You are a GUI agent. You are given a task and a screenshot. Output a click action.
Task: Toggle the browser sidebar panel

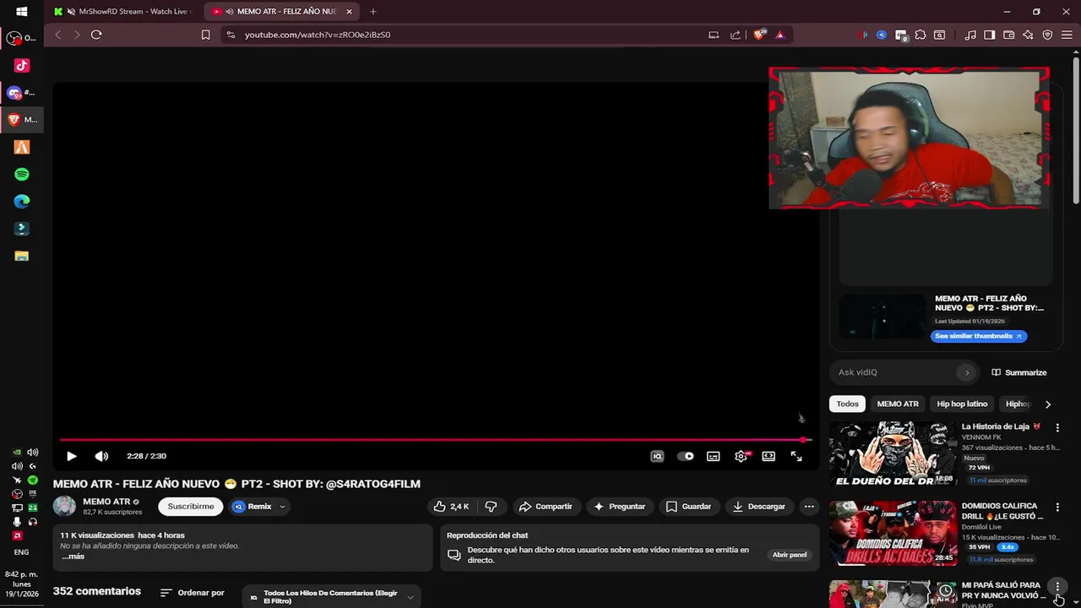point(990,35)
